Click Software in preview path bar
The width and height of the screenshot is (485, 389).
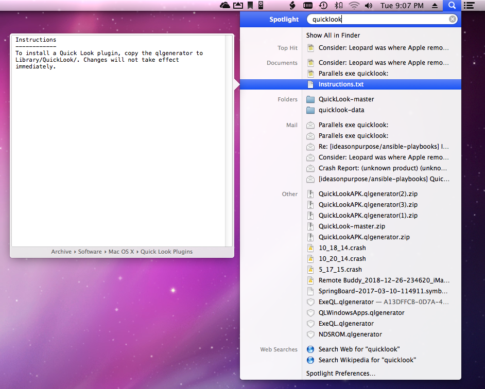point(90,252)
